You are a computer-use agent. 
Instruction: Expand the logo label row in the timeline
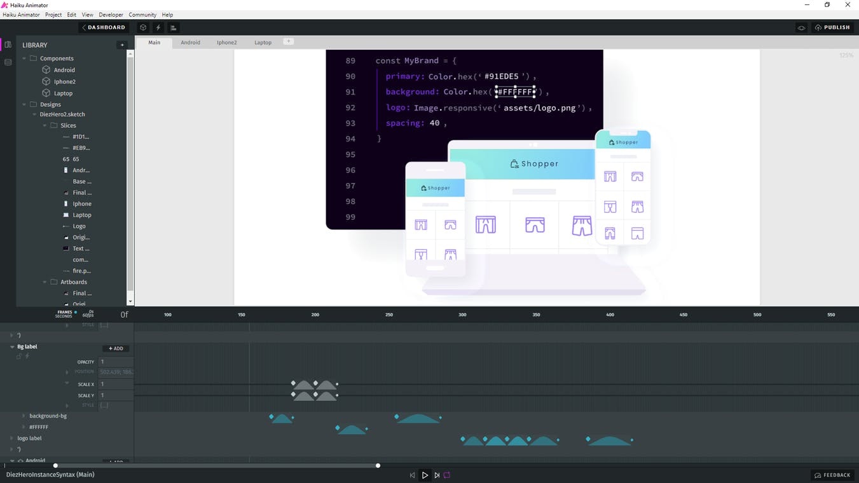coord(11,438)
